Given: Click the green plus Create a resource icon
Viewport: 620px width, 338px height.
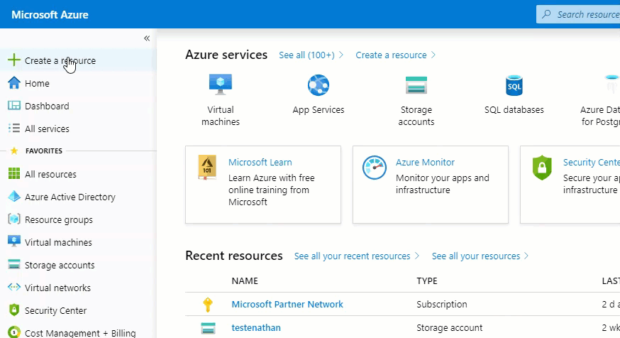Looking at the screenshot, I should [x=14, y=60].
